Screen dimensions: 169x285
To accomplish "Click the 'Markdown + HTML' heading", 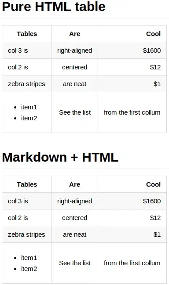I will 60,157.
